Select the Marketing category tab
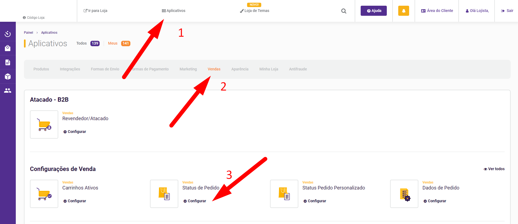The height and width of the screenshot is (224, 518). click(x=188, y=69)
